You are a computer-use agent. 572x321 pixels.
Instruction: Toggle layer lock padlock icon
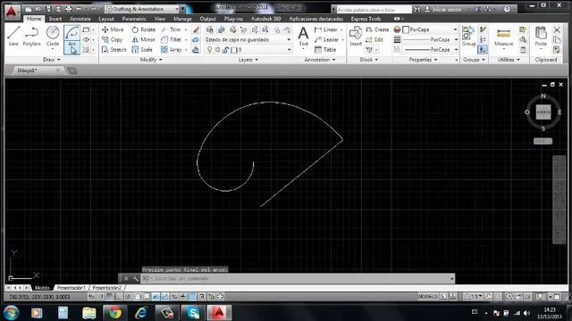point(225,50)
